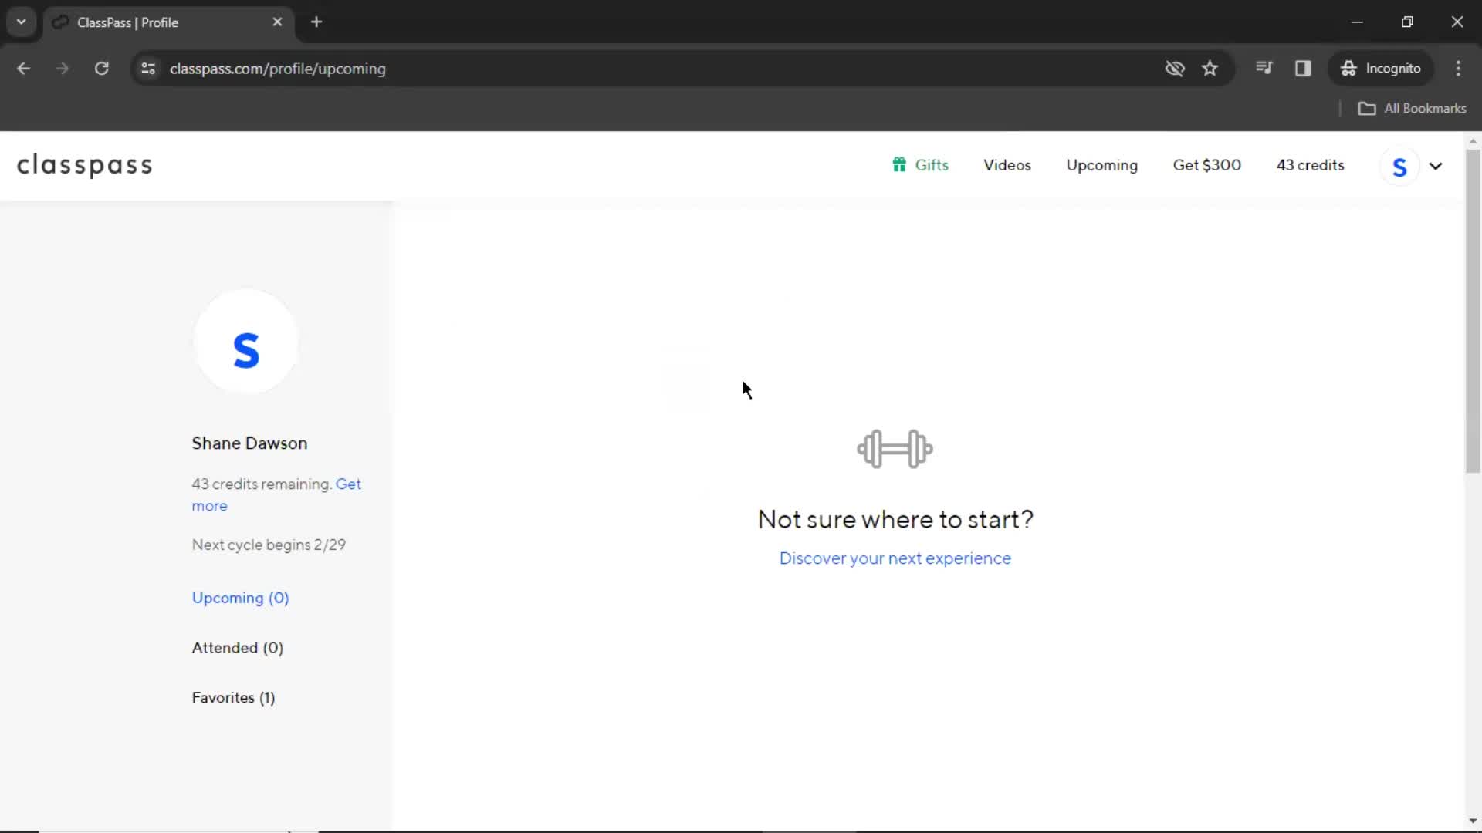
Task: Open the Videos page
Action: coord(1007,165)
